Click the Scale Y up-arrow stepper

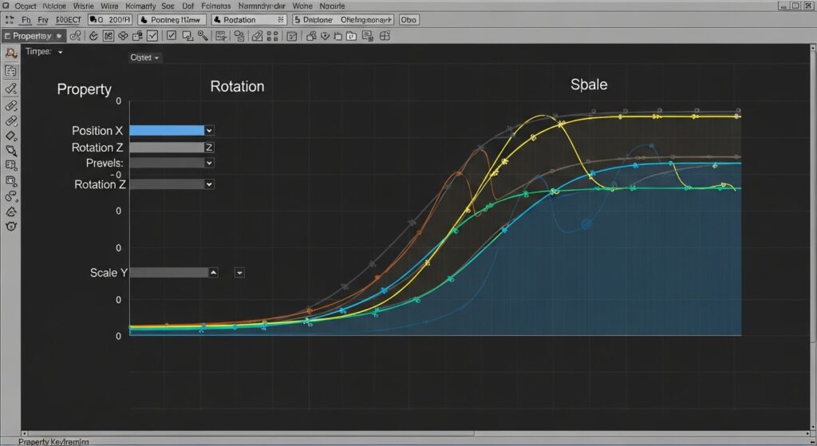point(213,273)
